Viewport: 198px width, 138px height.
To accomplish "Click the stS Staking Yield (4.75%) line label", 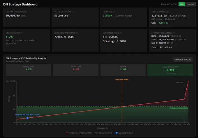I will [178, 108].
